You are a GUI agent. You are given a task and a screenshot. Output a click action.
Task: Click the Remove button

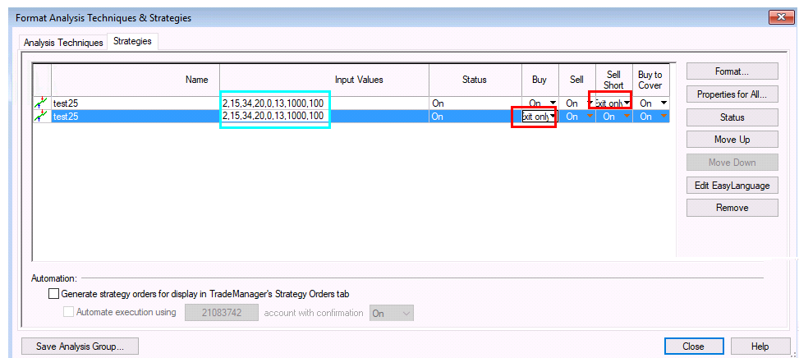(x=732, y=208)
